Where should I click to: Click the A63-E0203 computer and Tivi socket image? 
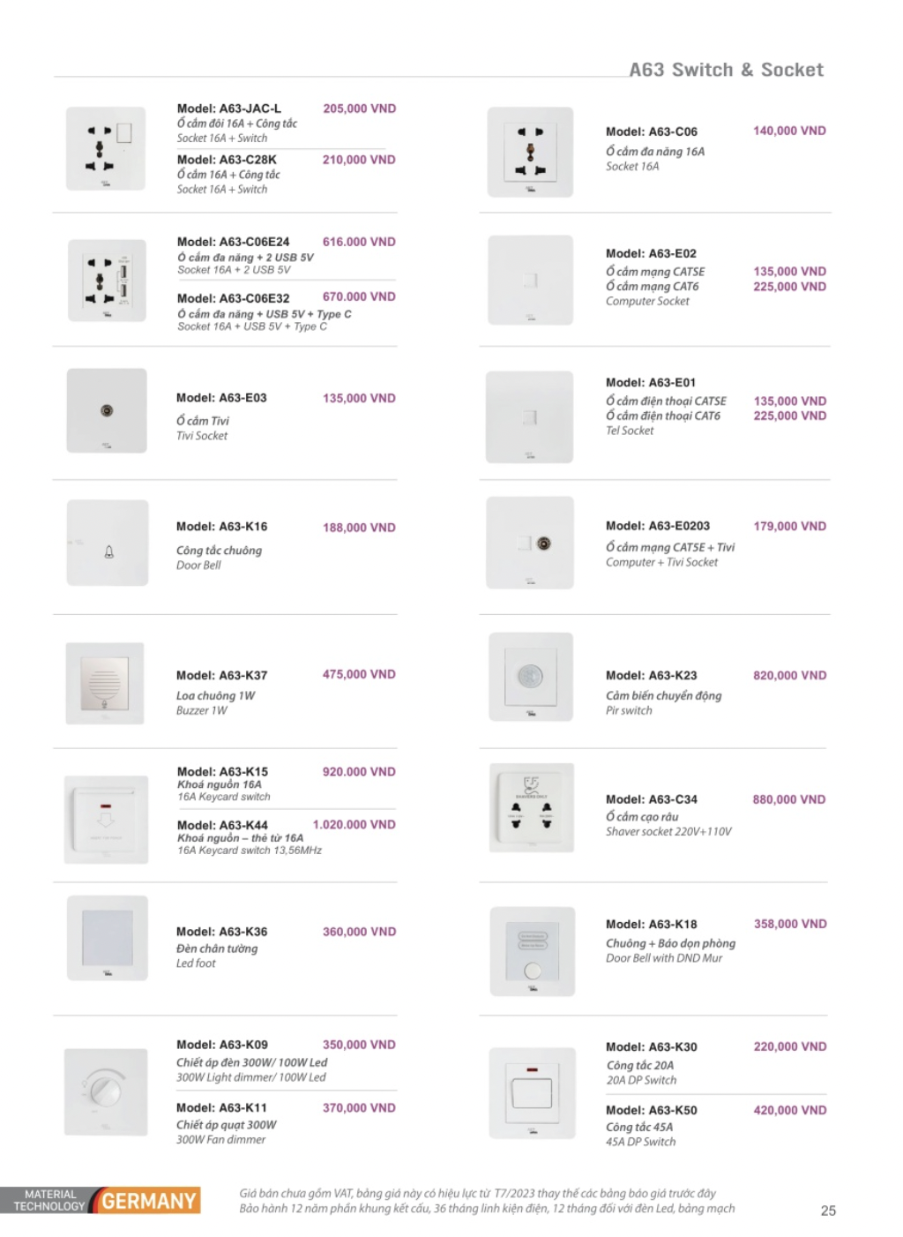coord(530,543)
